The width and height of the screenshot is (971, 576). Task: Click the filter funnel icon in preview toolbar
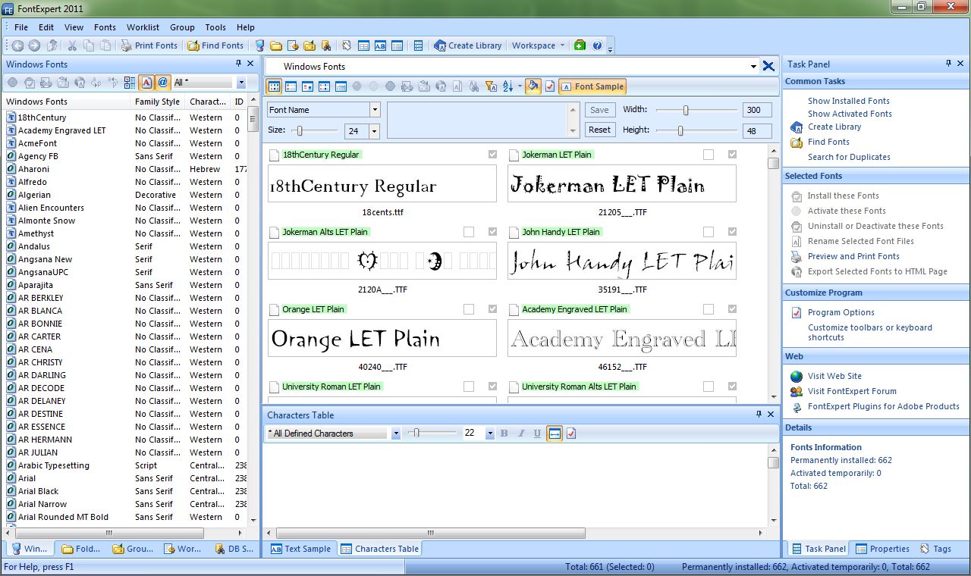coord(490,86)
